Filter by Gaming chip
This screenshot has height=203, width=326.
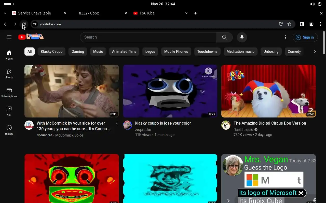point(78,52)
